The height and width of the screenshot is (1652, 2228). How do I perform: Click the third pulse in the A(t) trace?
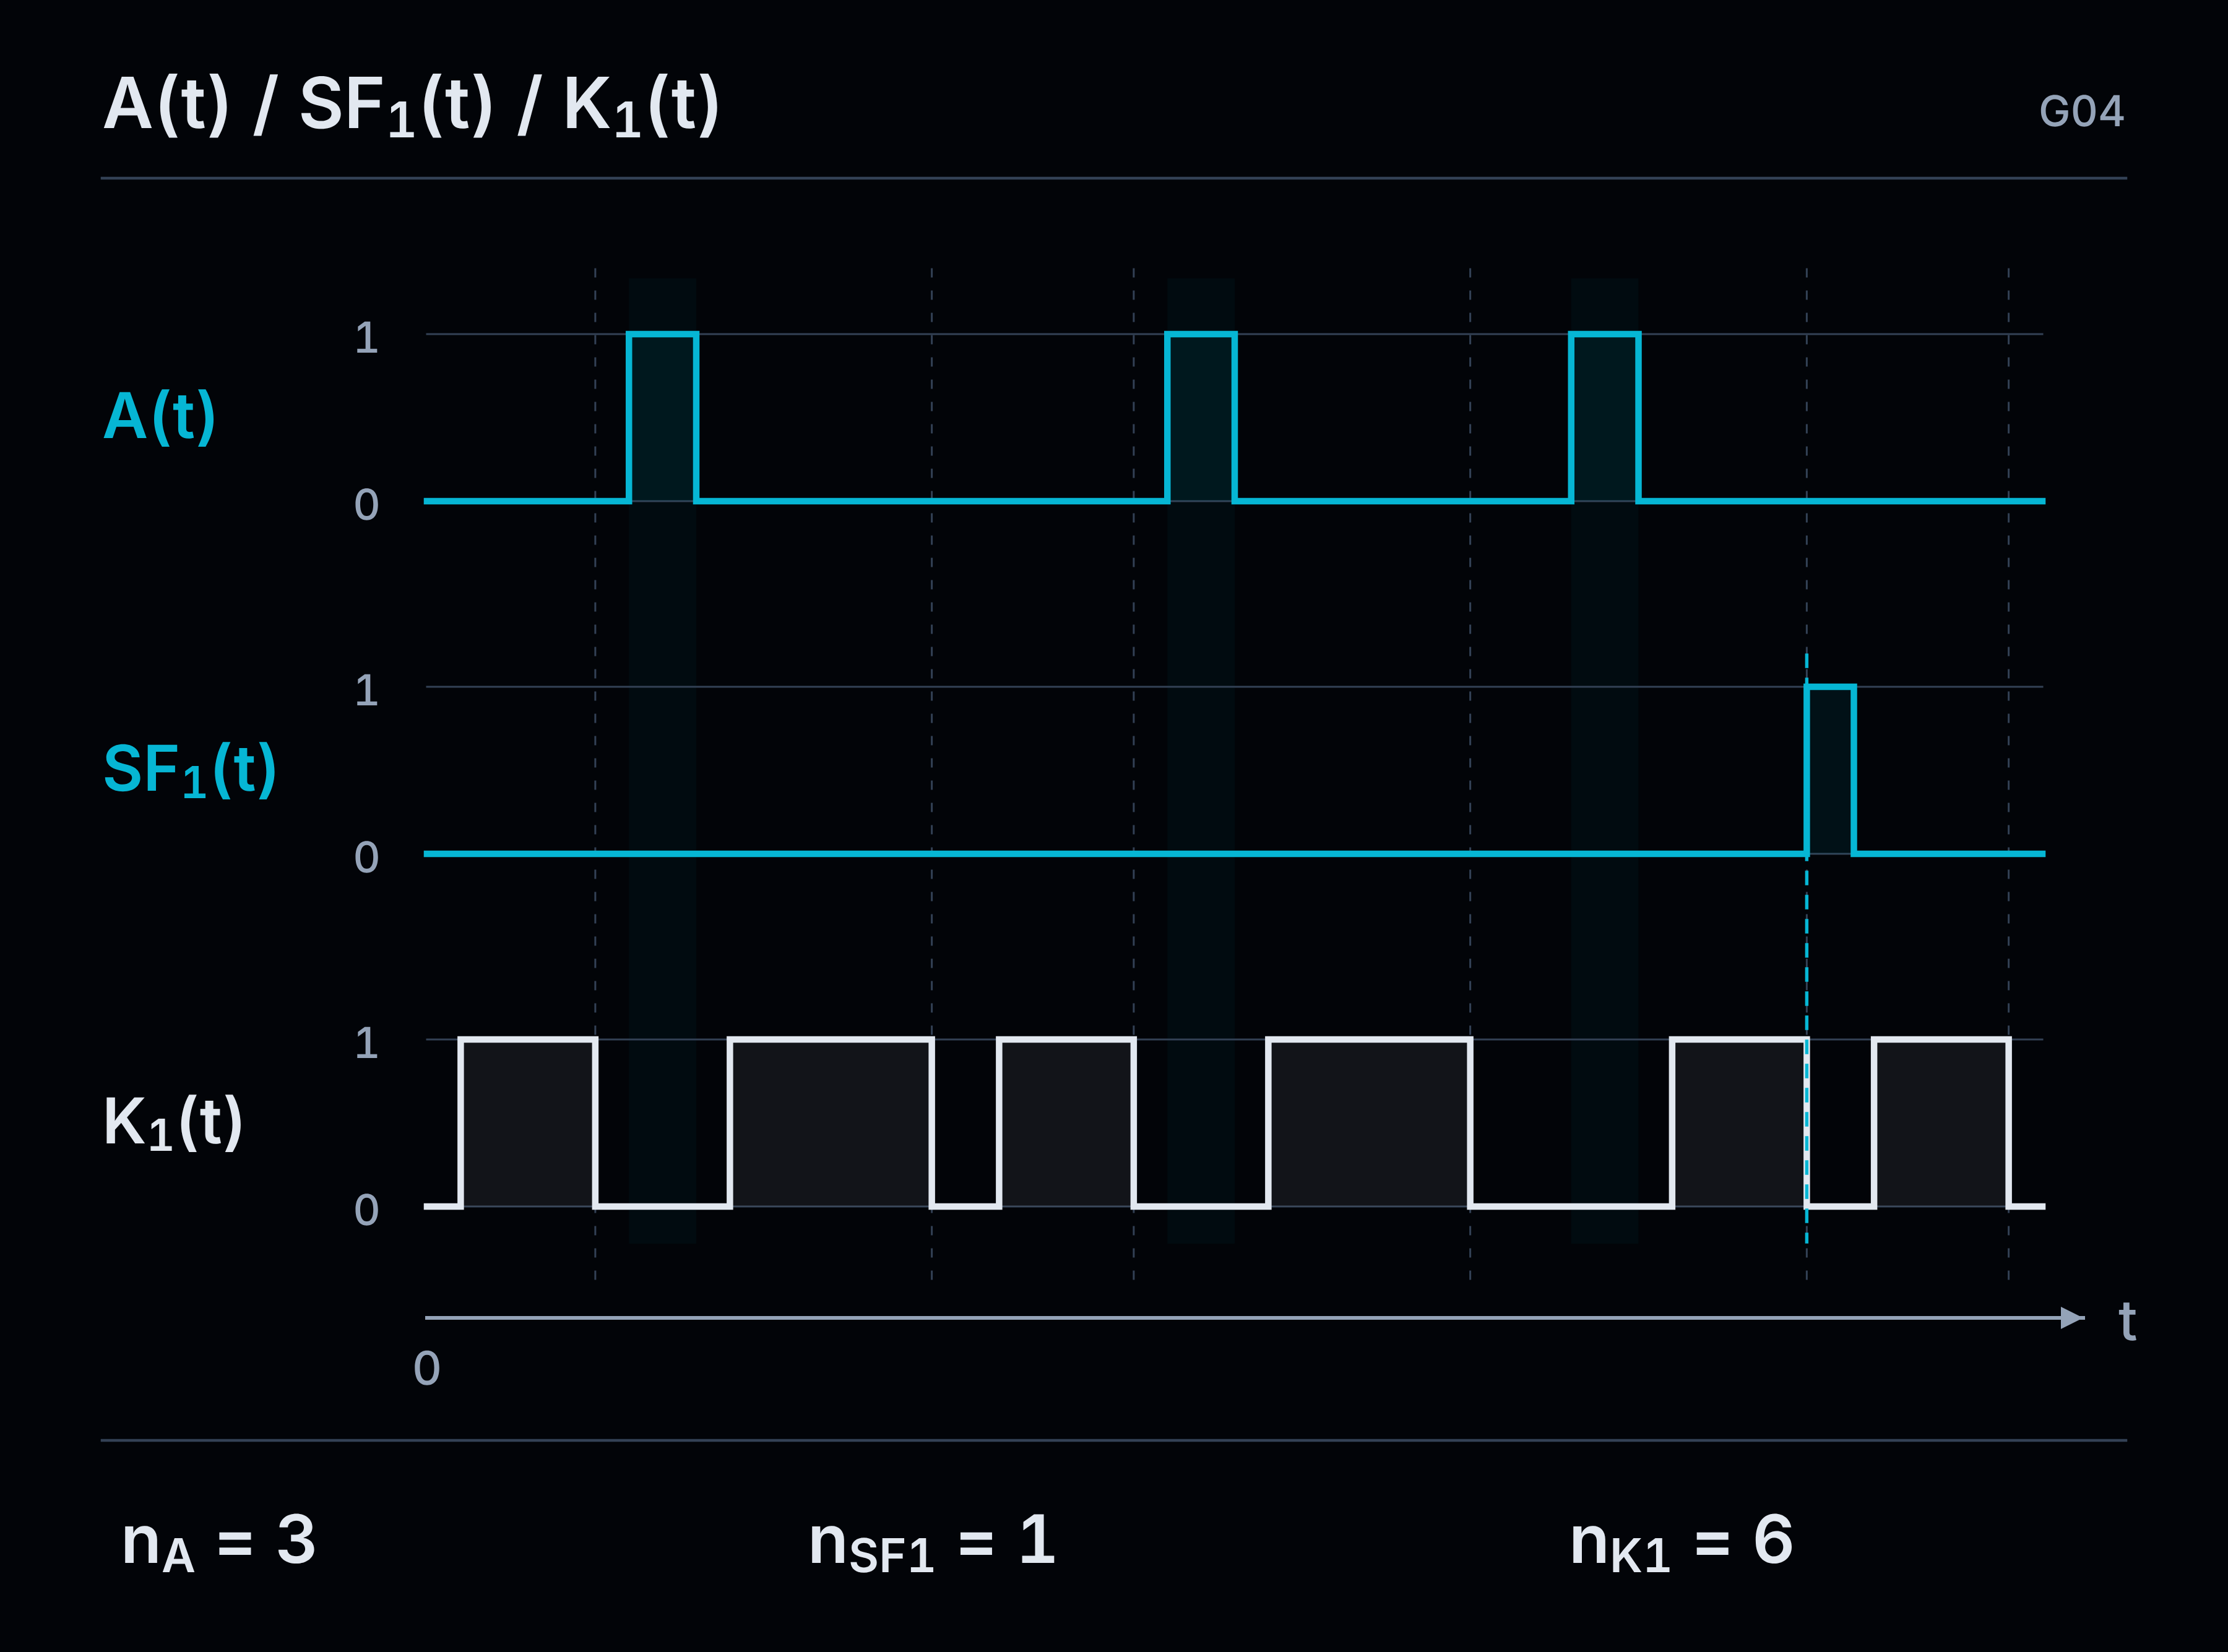click(x=1605, y=417)
